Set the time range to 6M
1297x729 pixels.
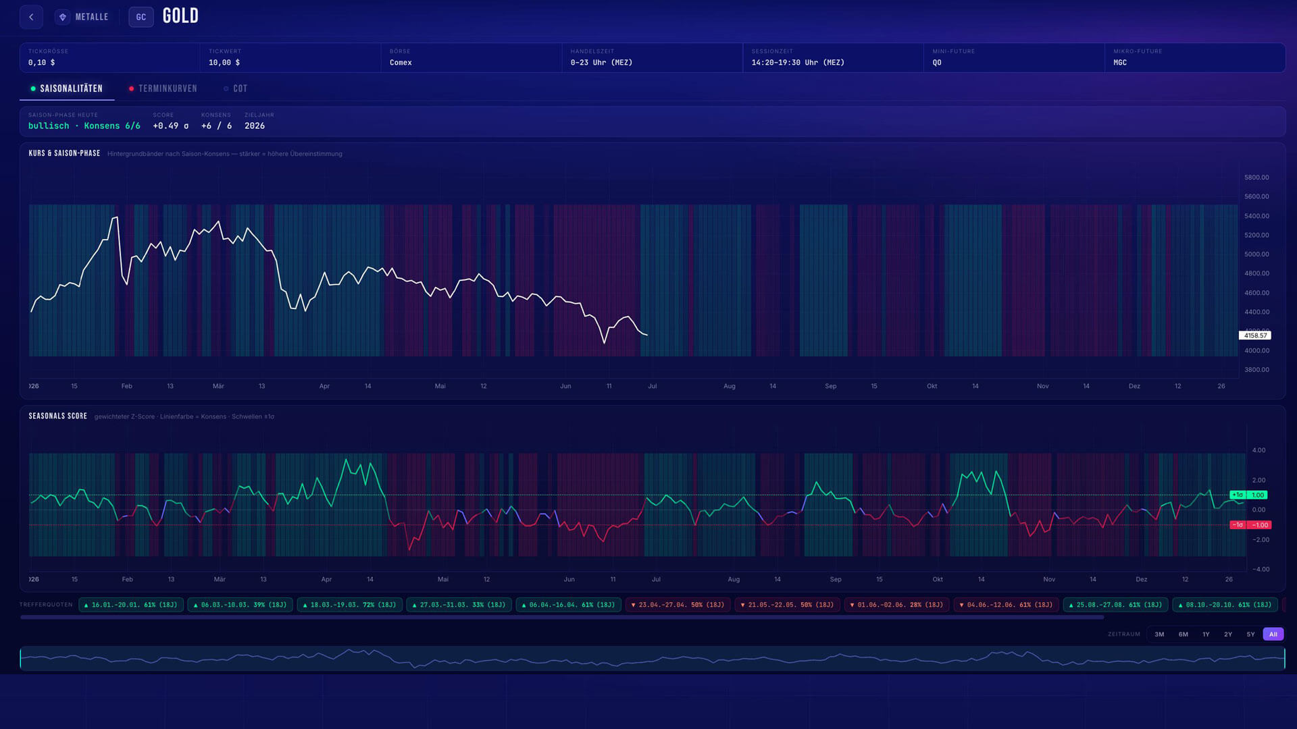[1184, 634]
